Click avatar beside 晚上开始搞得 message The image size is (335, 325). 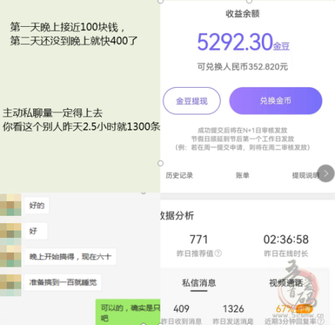pos(11,256)
